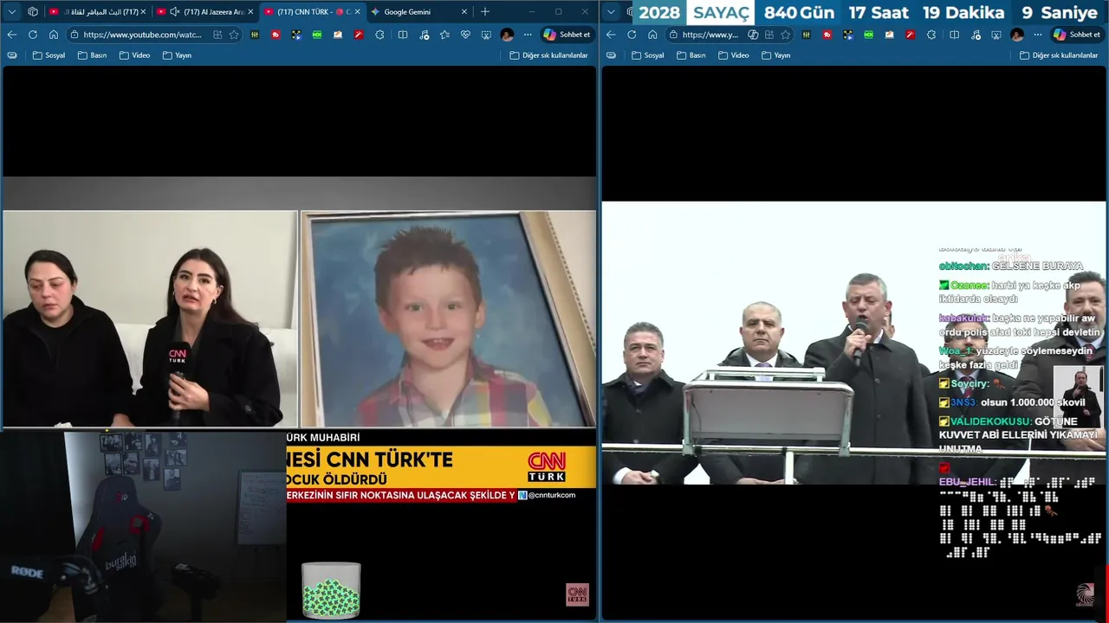Click the red pen extension icon in right window

coord(910,35)
